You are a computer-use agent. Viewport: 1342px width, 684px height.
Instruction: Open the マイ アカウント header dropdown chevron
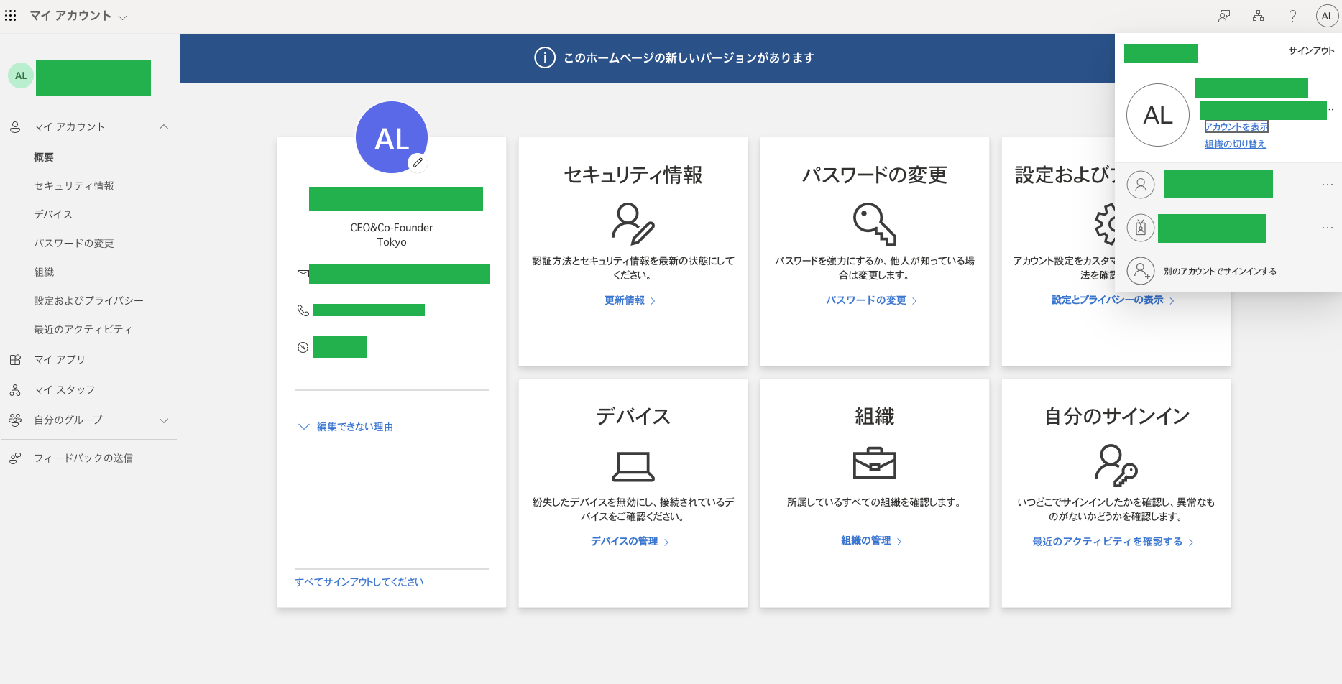122,17
